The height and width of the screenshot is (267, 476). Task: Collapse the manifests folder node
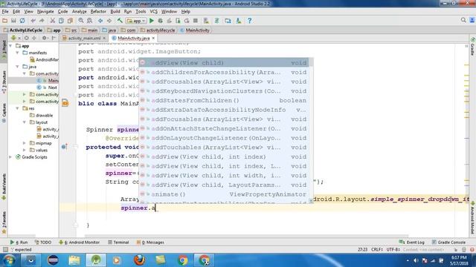18,53
